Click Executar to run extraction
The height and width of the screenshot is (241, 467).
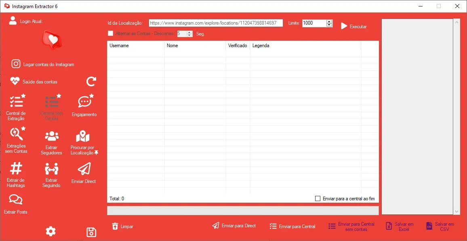(x=354, y=27)
